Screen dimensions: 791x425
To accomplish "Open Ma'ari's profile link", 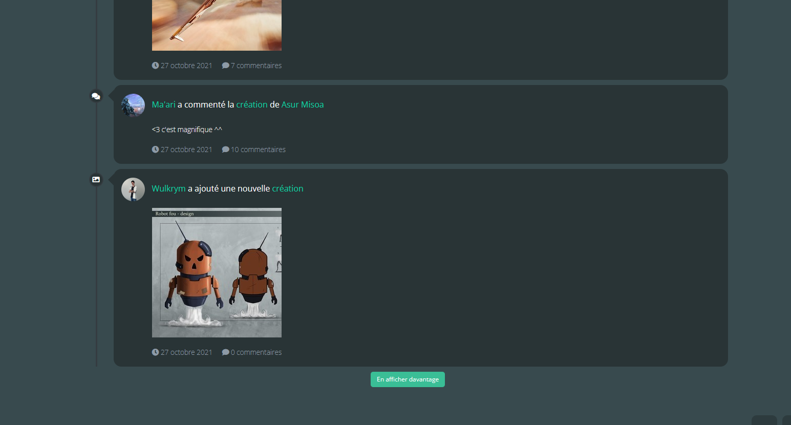I will tap(163, 104).
